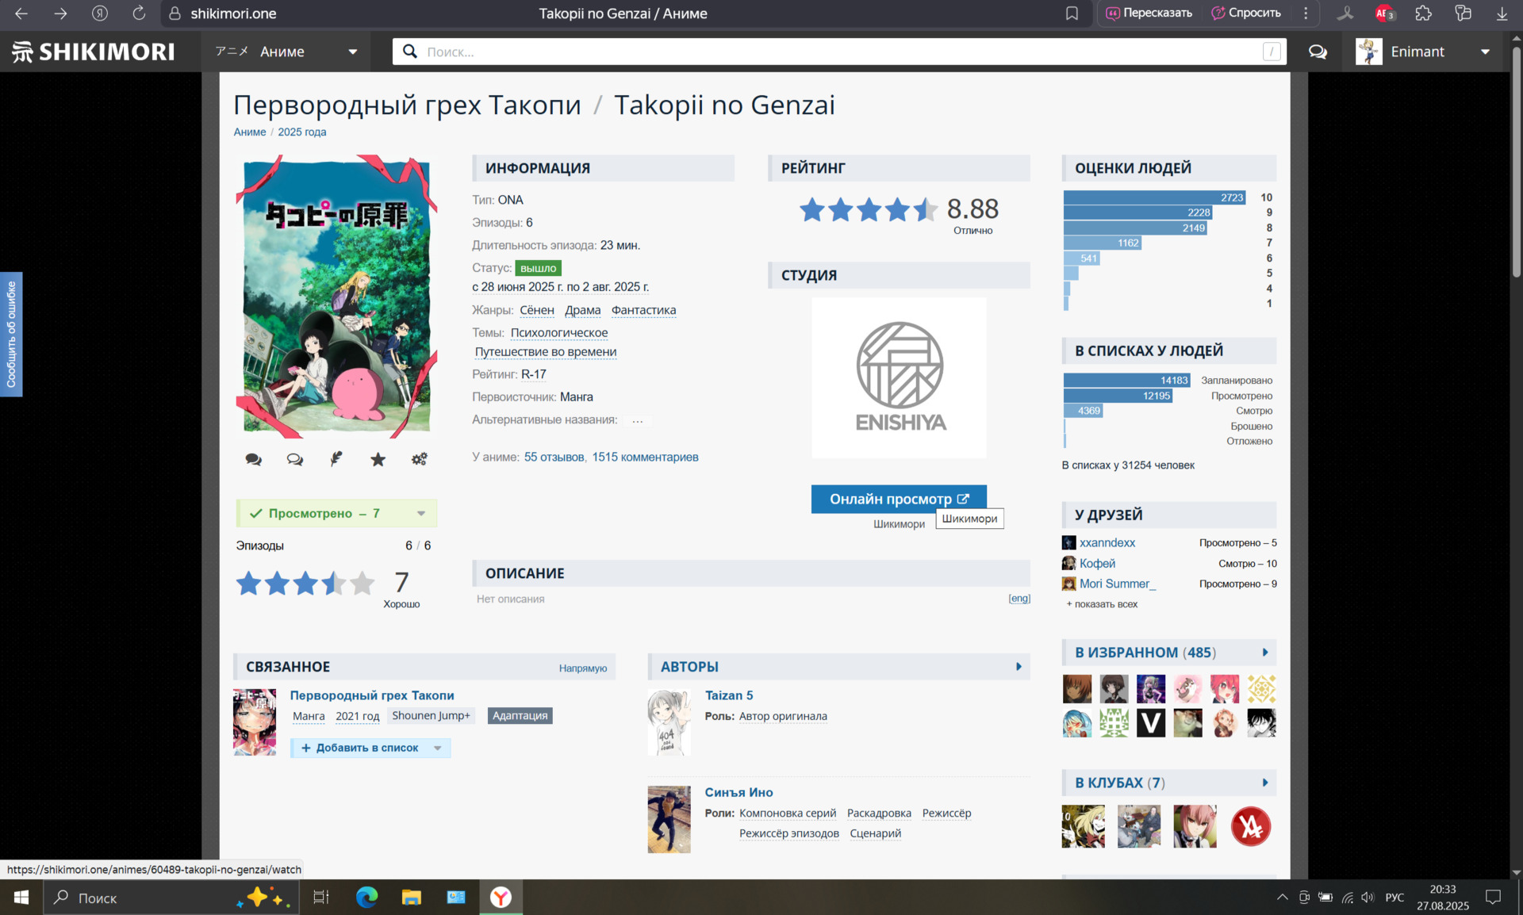Open the Просмотрено status dropdown arrow
The width and height of the screenshot is (1523, 915).
point(421,514)
